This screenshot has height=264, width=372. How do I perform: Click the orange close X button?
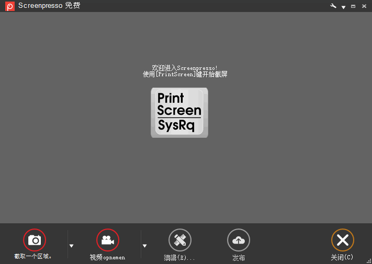tap(343, 240)
